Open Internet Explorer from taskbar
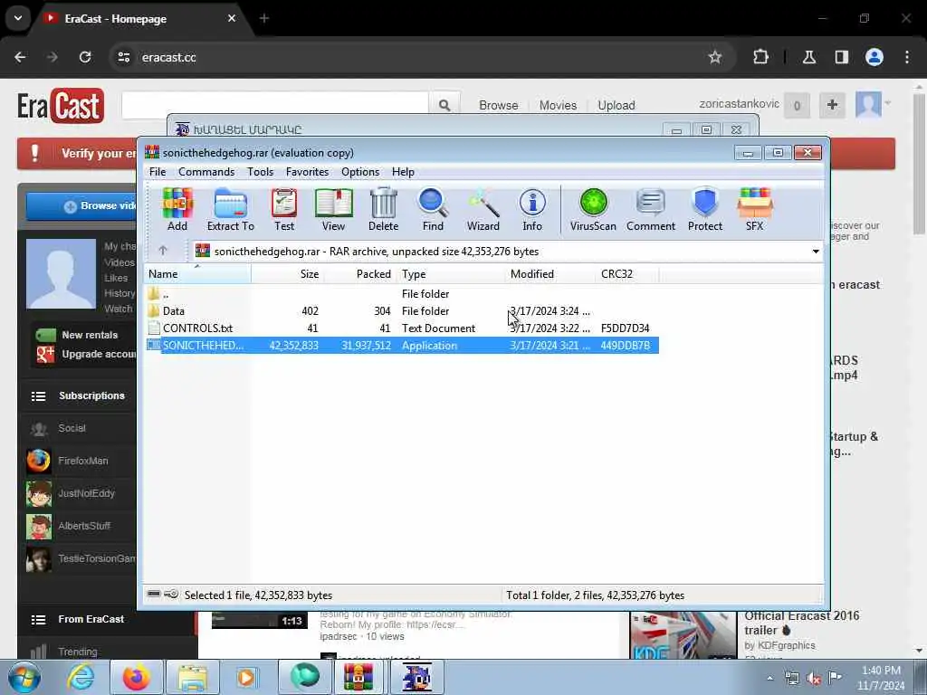This screenshot has width=927, height=695. (x=81, y=677)
